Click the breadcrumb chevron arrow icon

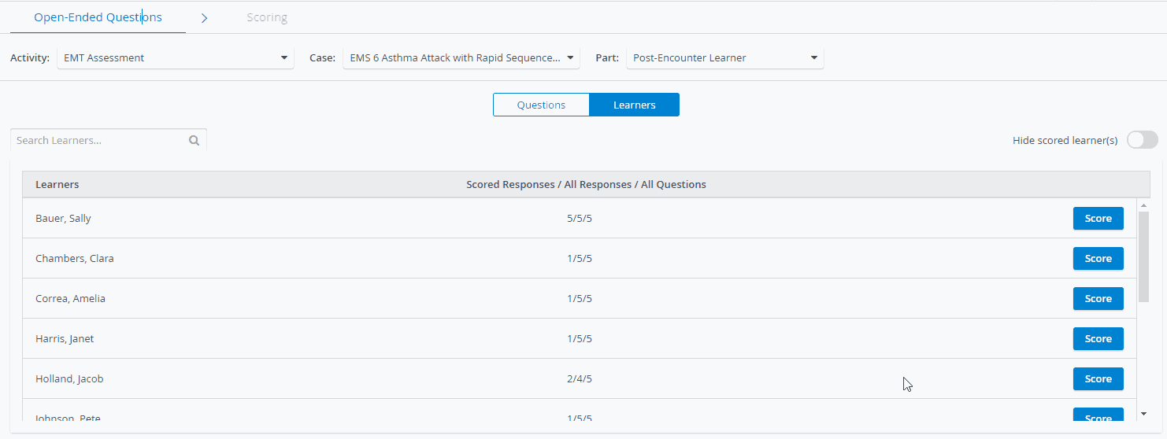pos(204,18)
